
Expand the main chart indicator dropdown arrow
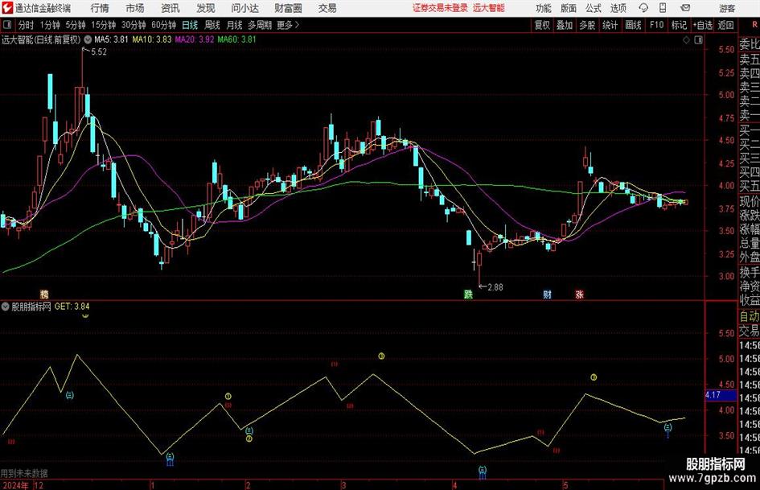88,39
